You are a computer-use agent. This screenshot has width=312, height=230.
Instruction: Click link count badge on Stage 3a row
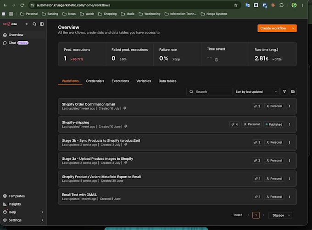(257, 161)
